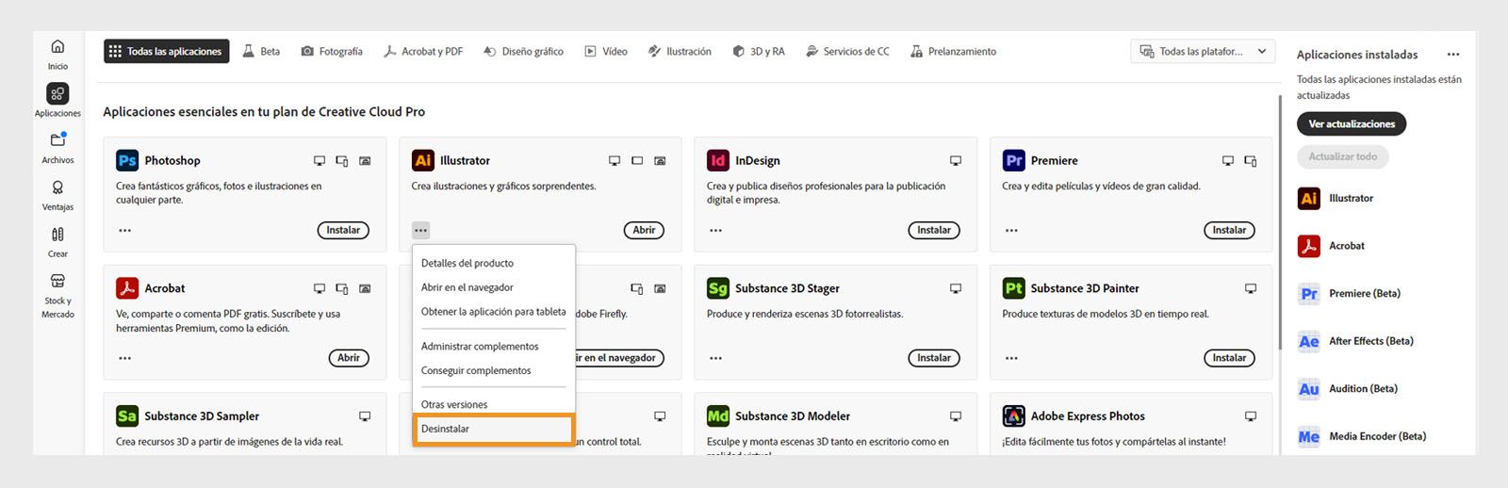Open Media Encoder (Beta) in installed list
The height and width of the screenshot is (488, 1508).
1362,436
